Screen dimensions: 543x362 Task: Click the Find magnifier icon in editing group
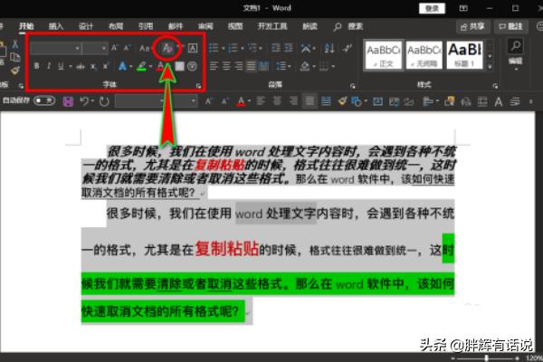pos(516,46)
